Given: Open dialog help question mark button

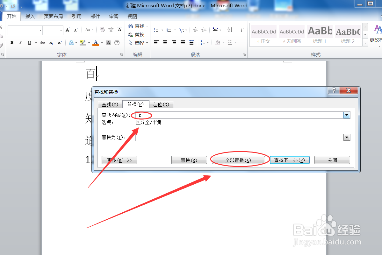Looking at the screenshot, I should (x=334, y=90).
